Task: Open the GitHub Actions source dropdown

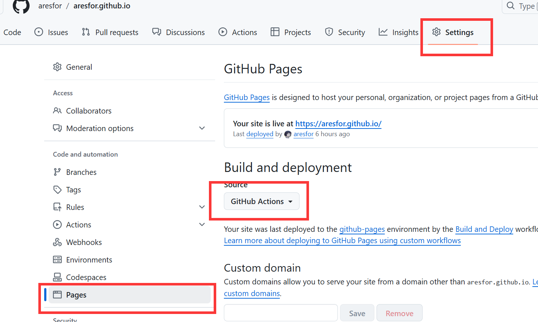Action: pos(262,201)
